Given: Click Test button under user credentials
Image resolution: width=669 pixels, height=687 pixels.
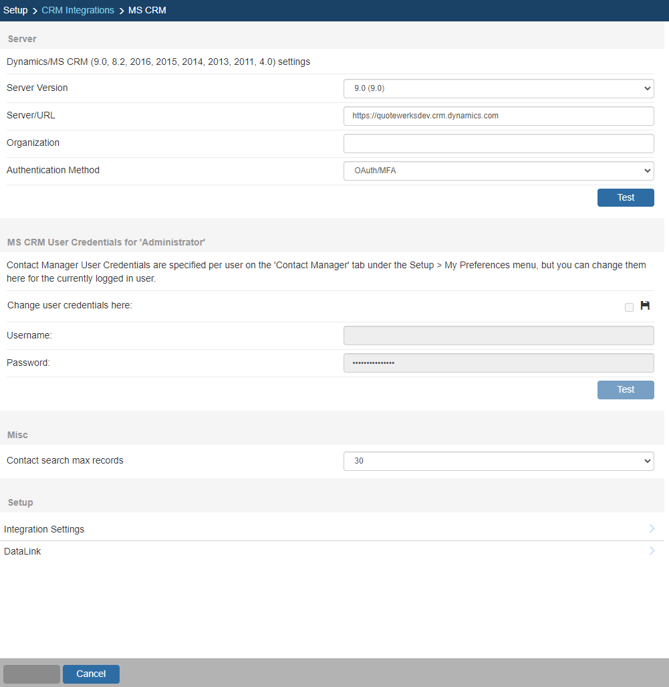Looking at the screenshot, I should point(626,390).
